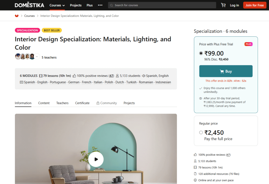Open the Teachers tab
269x184 pixels.
(x=62, y=103)
